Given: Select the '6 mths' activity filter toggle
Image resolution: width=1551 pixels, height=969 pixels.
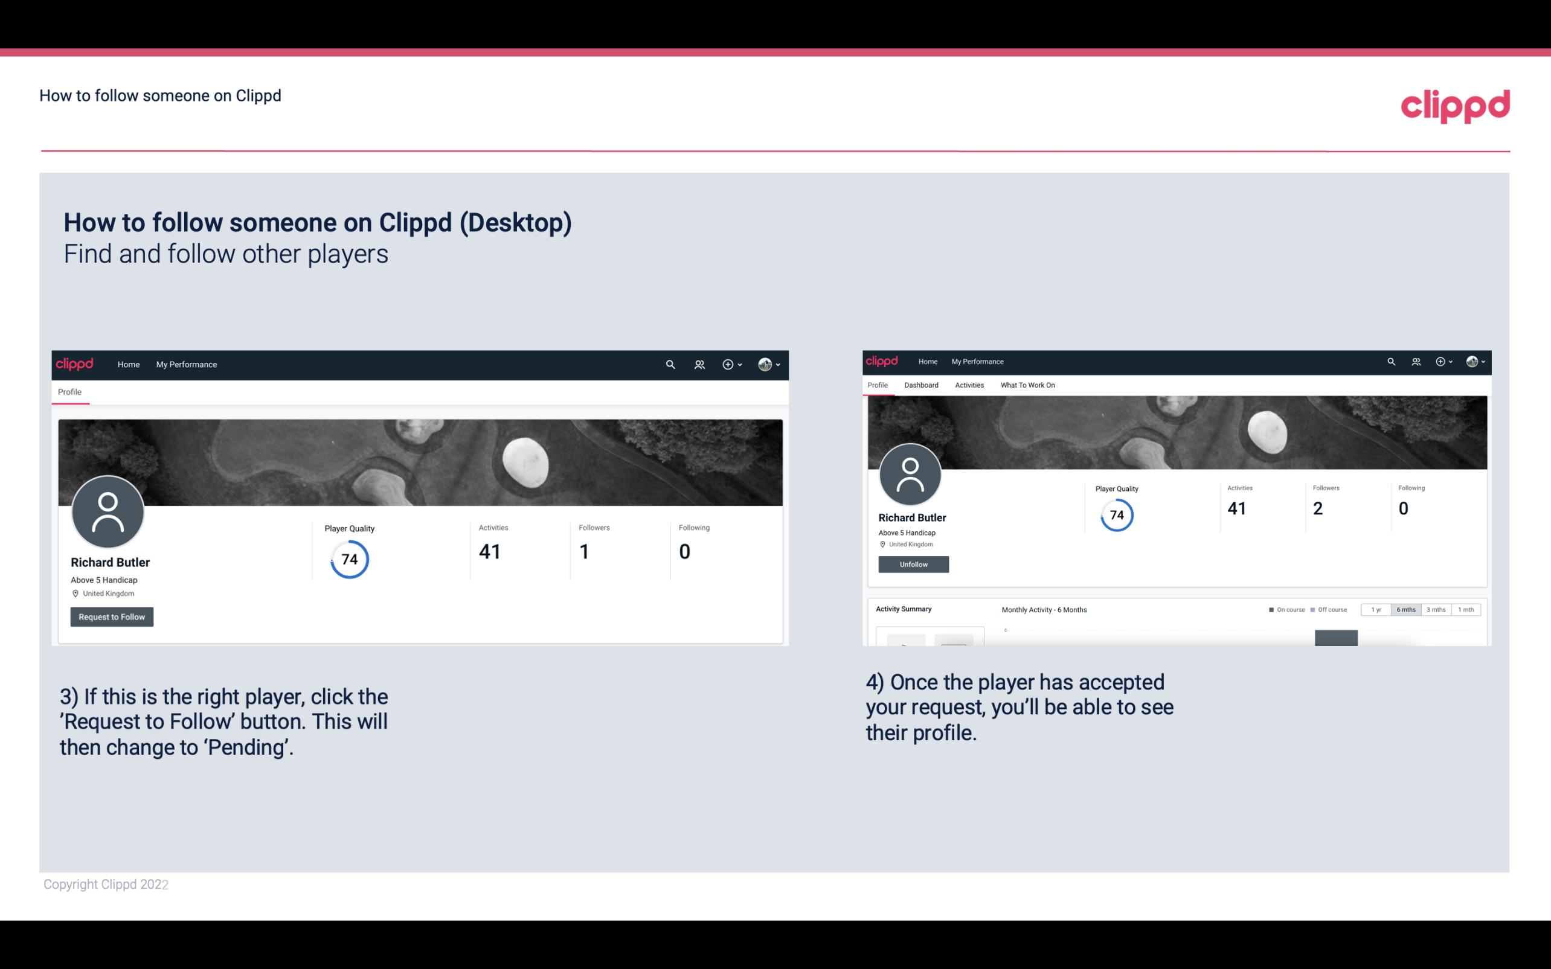Looking at the screenshot, I should pyautogui.click(x=1404, y=610).
